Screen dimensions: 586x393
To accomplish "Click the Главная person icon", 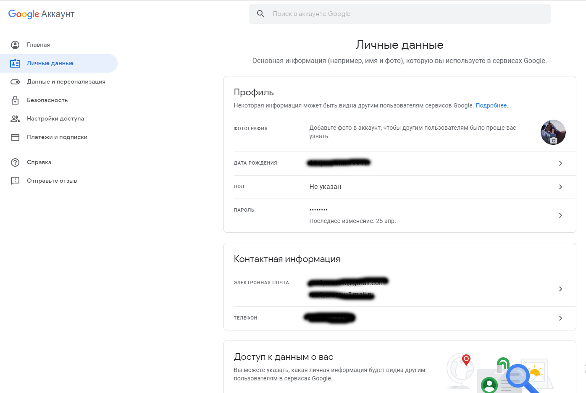I will (x=15, y=45).
